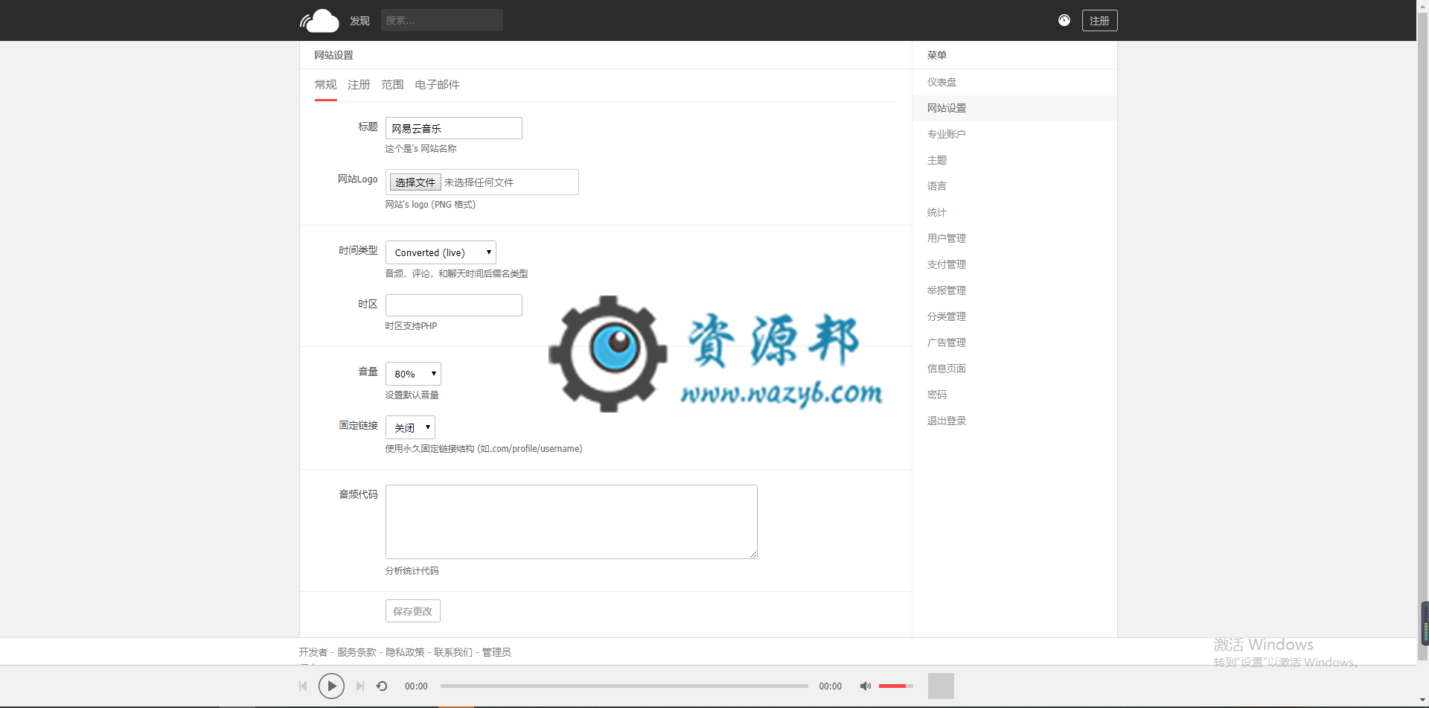
Task: Open the 音量 80% dropdown
Action: [413, 374]
